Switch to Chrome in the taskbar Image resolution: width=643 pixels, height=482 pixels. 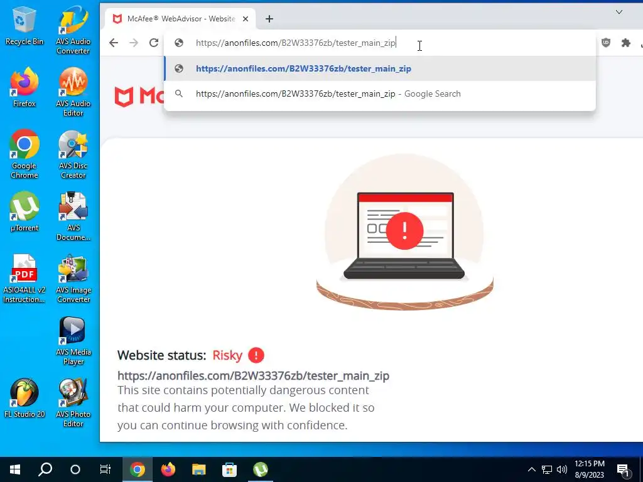point(138,469)
